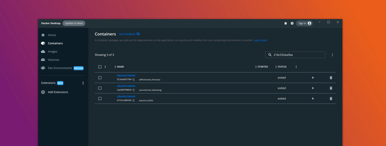The height and width of the screenshot is (146, 386).
Task: Sort by the STARTED column header
Action: click(x=263, y=67)
